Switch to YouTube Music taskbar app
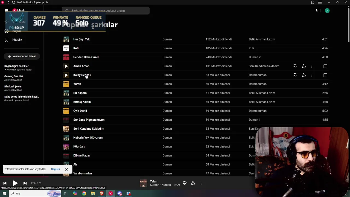This screenshot has width=350, height=197. click(x=110, y=193)
